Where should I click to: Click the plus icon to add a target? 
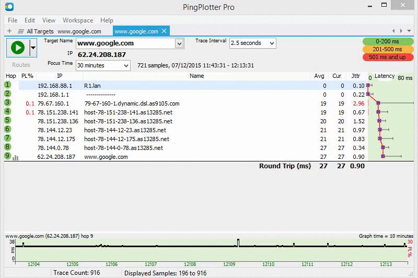(x=9, y=31)
